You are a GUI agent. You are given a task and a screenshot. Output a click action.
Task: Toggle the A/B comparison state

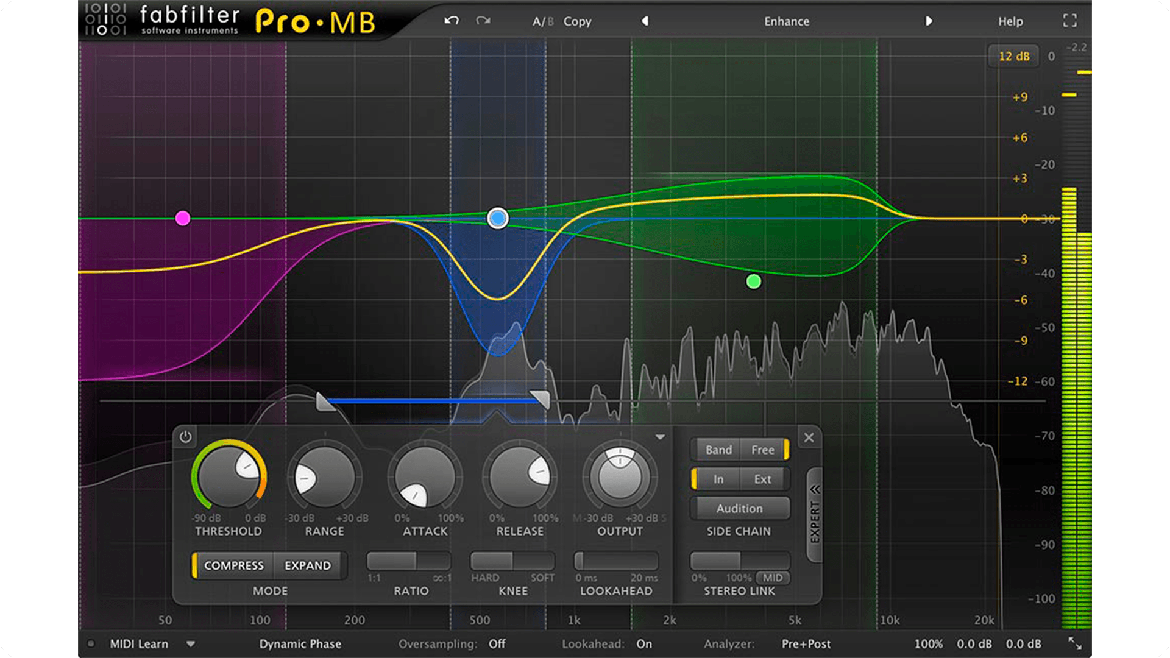pyautogui.click(x=543, y=21)
